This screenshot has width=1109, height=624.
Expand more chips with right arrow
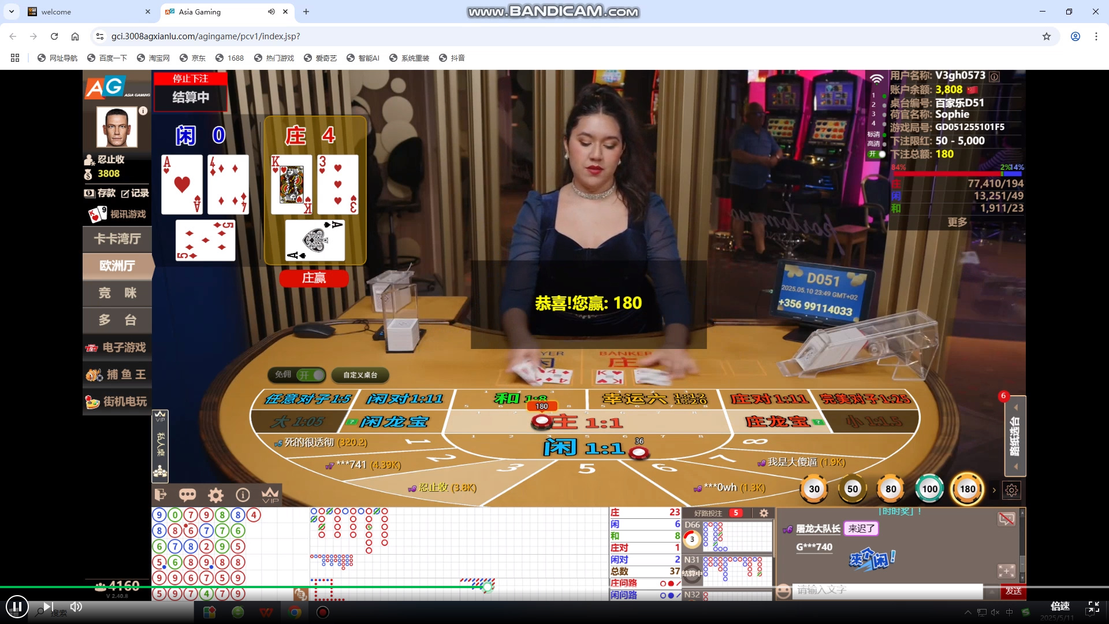994,490
